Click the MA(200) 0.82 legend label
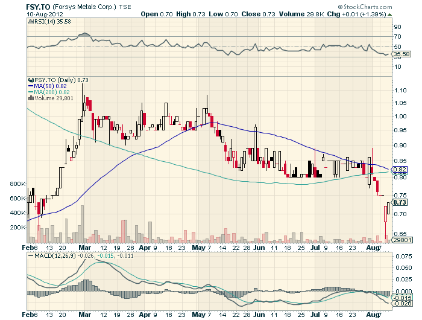 tap(52, 92)
